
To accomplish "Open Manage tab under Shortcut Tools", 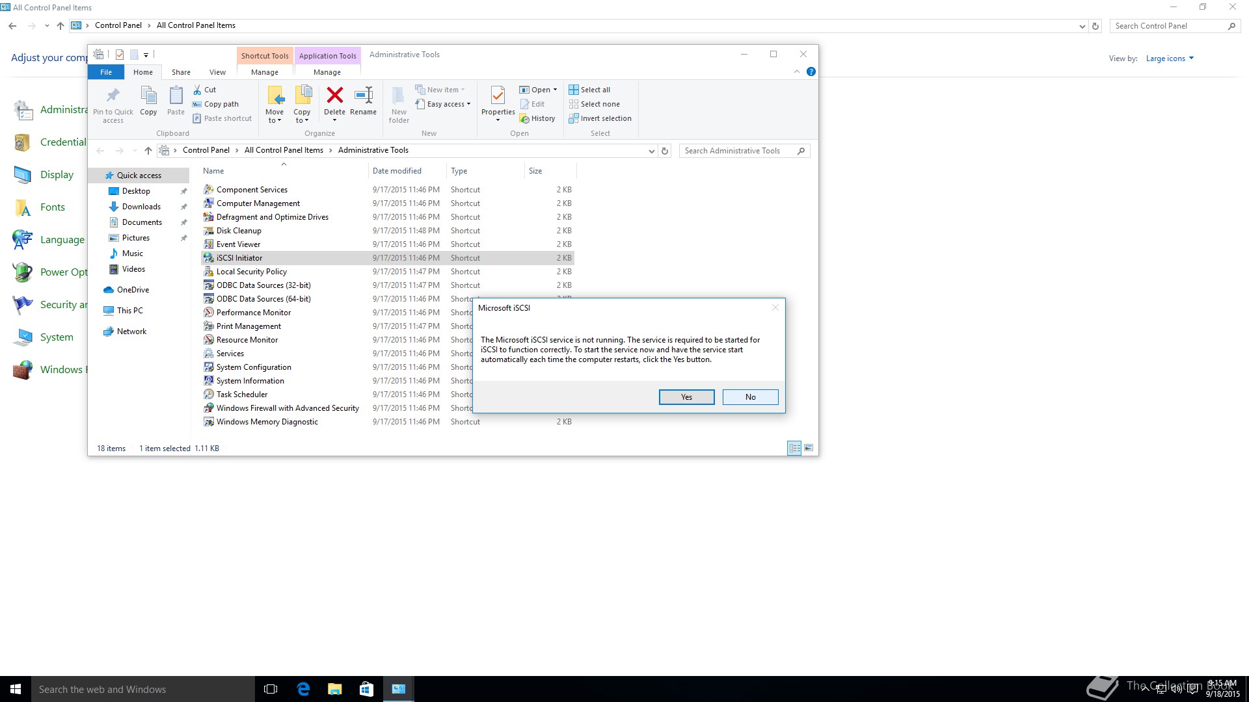I will (265, 72).
